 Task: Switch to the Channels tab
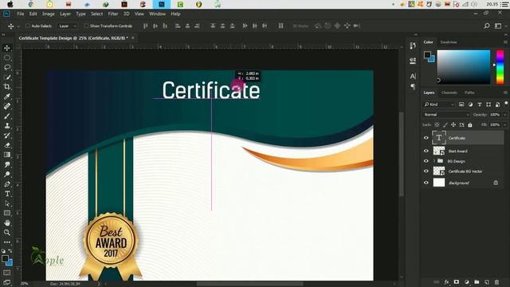[449, 92]
